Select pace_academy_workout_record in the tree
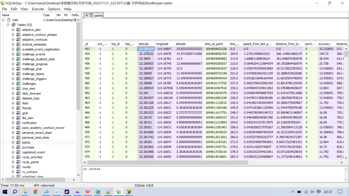This screenshot has height=196, width=349. (x=43, y=128)
